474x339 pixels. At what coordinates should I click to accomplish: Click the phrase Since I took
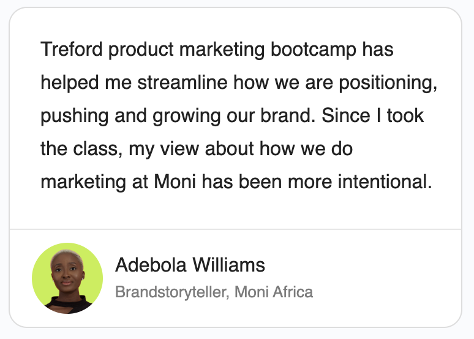pos(373,115)
